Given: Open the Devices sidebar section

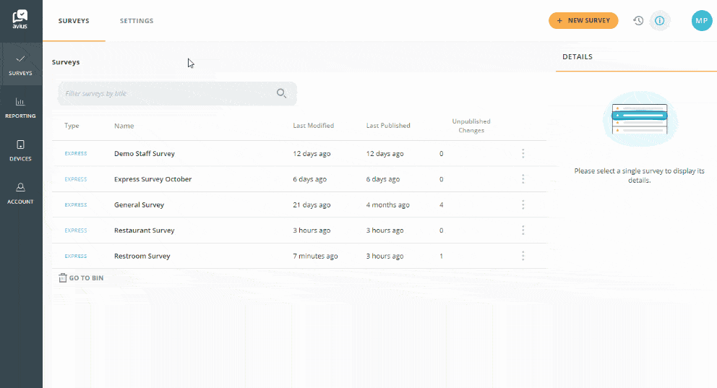Looking at the screenshot, I should click(21, 150).
